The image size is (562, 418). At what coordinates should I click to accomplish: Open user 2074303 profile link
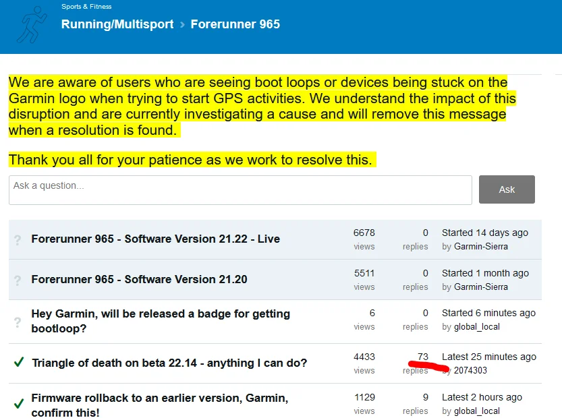point(470,370)
